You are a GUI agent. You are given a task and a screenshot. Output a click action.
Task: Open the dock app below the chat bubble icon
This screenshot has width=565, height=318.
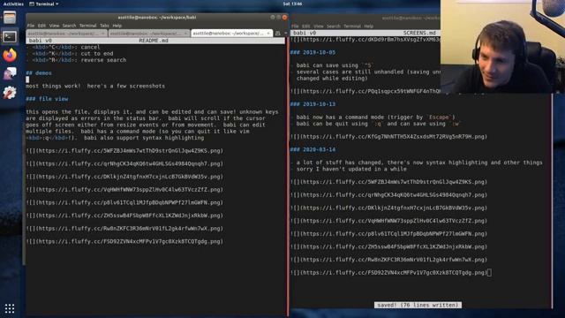(10, 93)
